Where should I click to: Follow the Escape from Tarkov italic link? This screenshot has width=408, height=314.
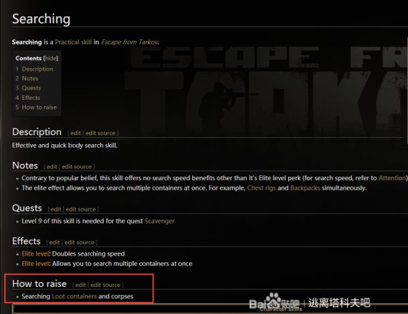130,42
